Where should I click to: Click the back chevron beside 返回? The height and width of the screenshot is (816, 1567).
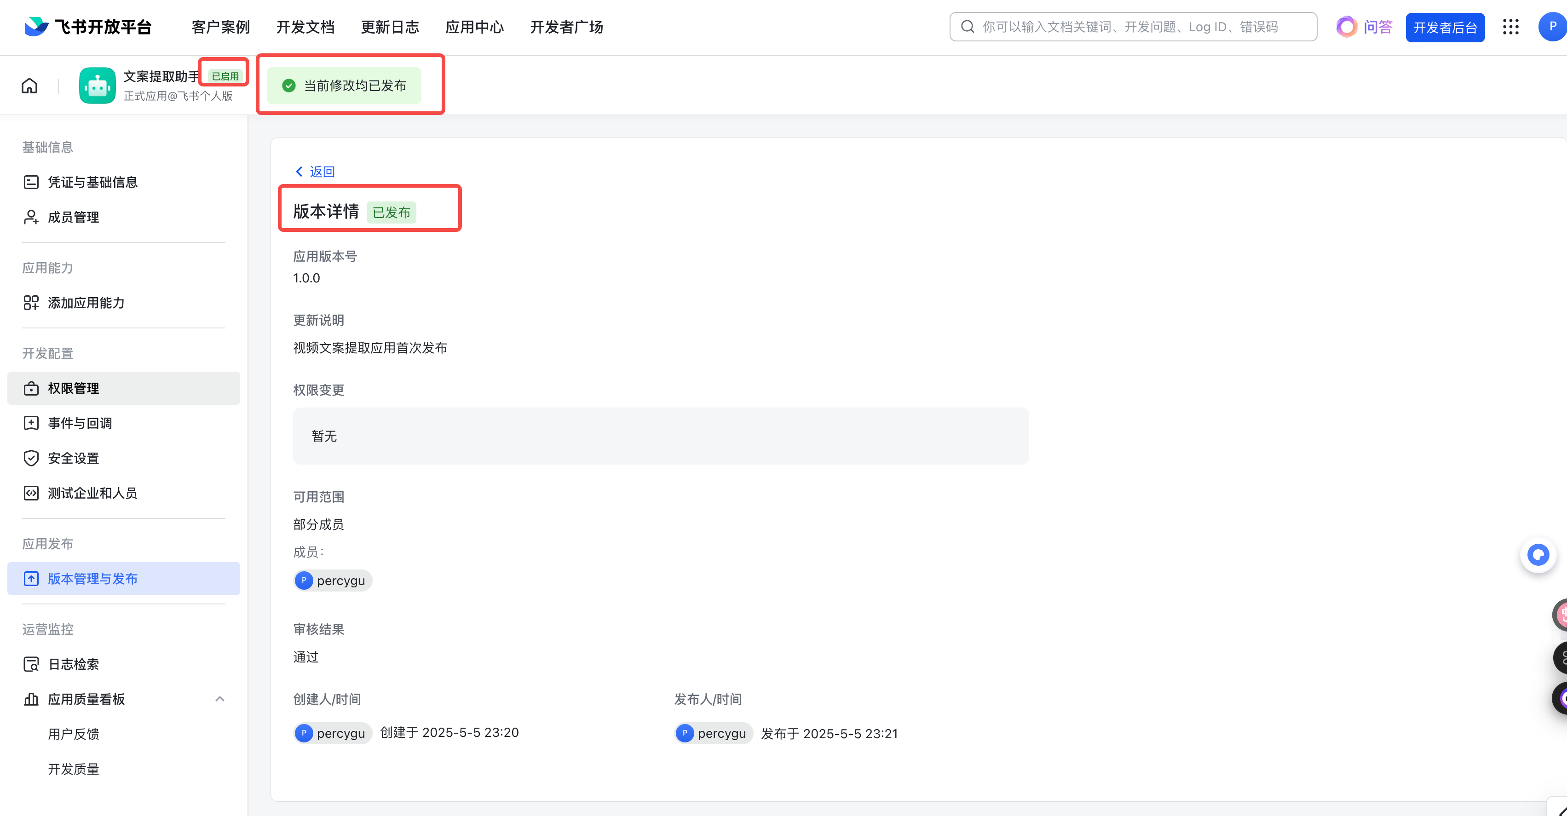pyautogui.click(x=299, y=172)
